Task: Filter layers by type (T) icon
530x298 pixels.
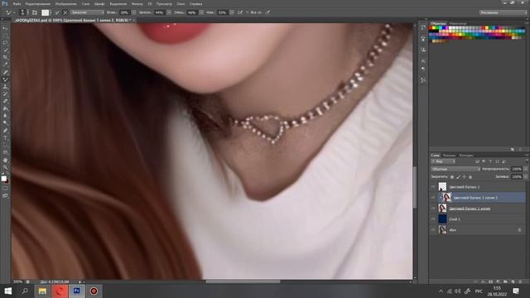Action: (x=490, y=161)
